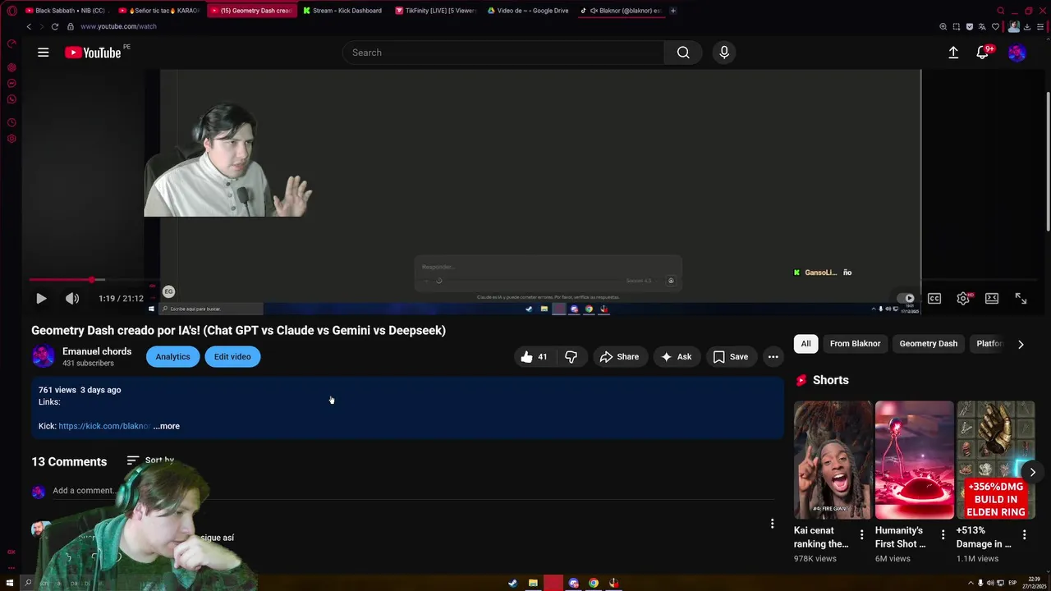
Task: Open menu for Humanity's First Shot Short
Action: click(x=943, y=535)
